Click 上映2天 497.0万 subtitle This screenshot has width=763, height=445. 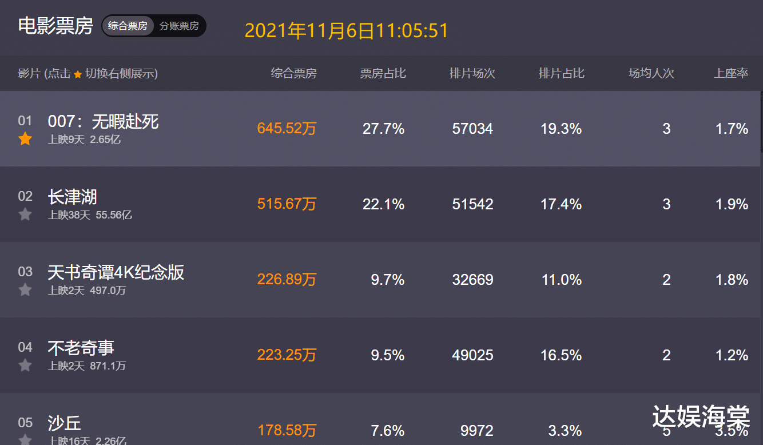(x=87, y=291)
